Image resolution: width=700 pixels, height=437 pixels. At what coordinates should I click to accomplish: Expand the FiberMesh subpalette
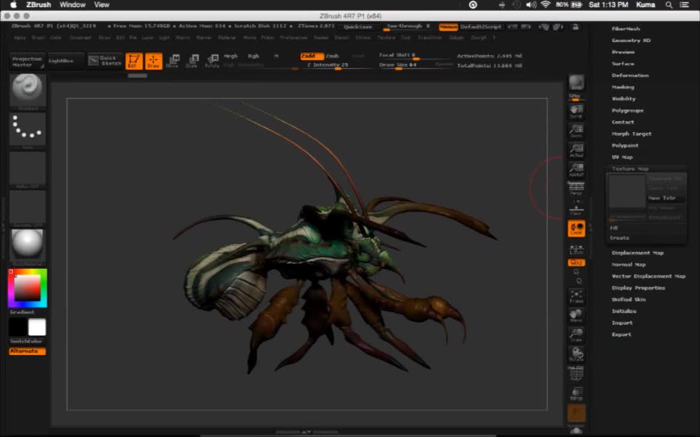click(626, 29)
